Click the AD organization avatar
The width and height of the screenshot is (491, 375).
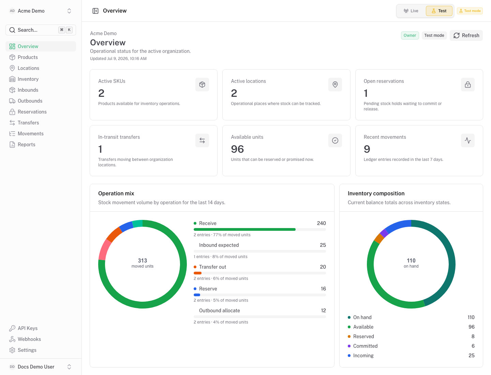tap(12, 11)
